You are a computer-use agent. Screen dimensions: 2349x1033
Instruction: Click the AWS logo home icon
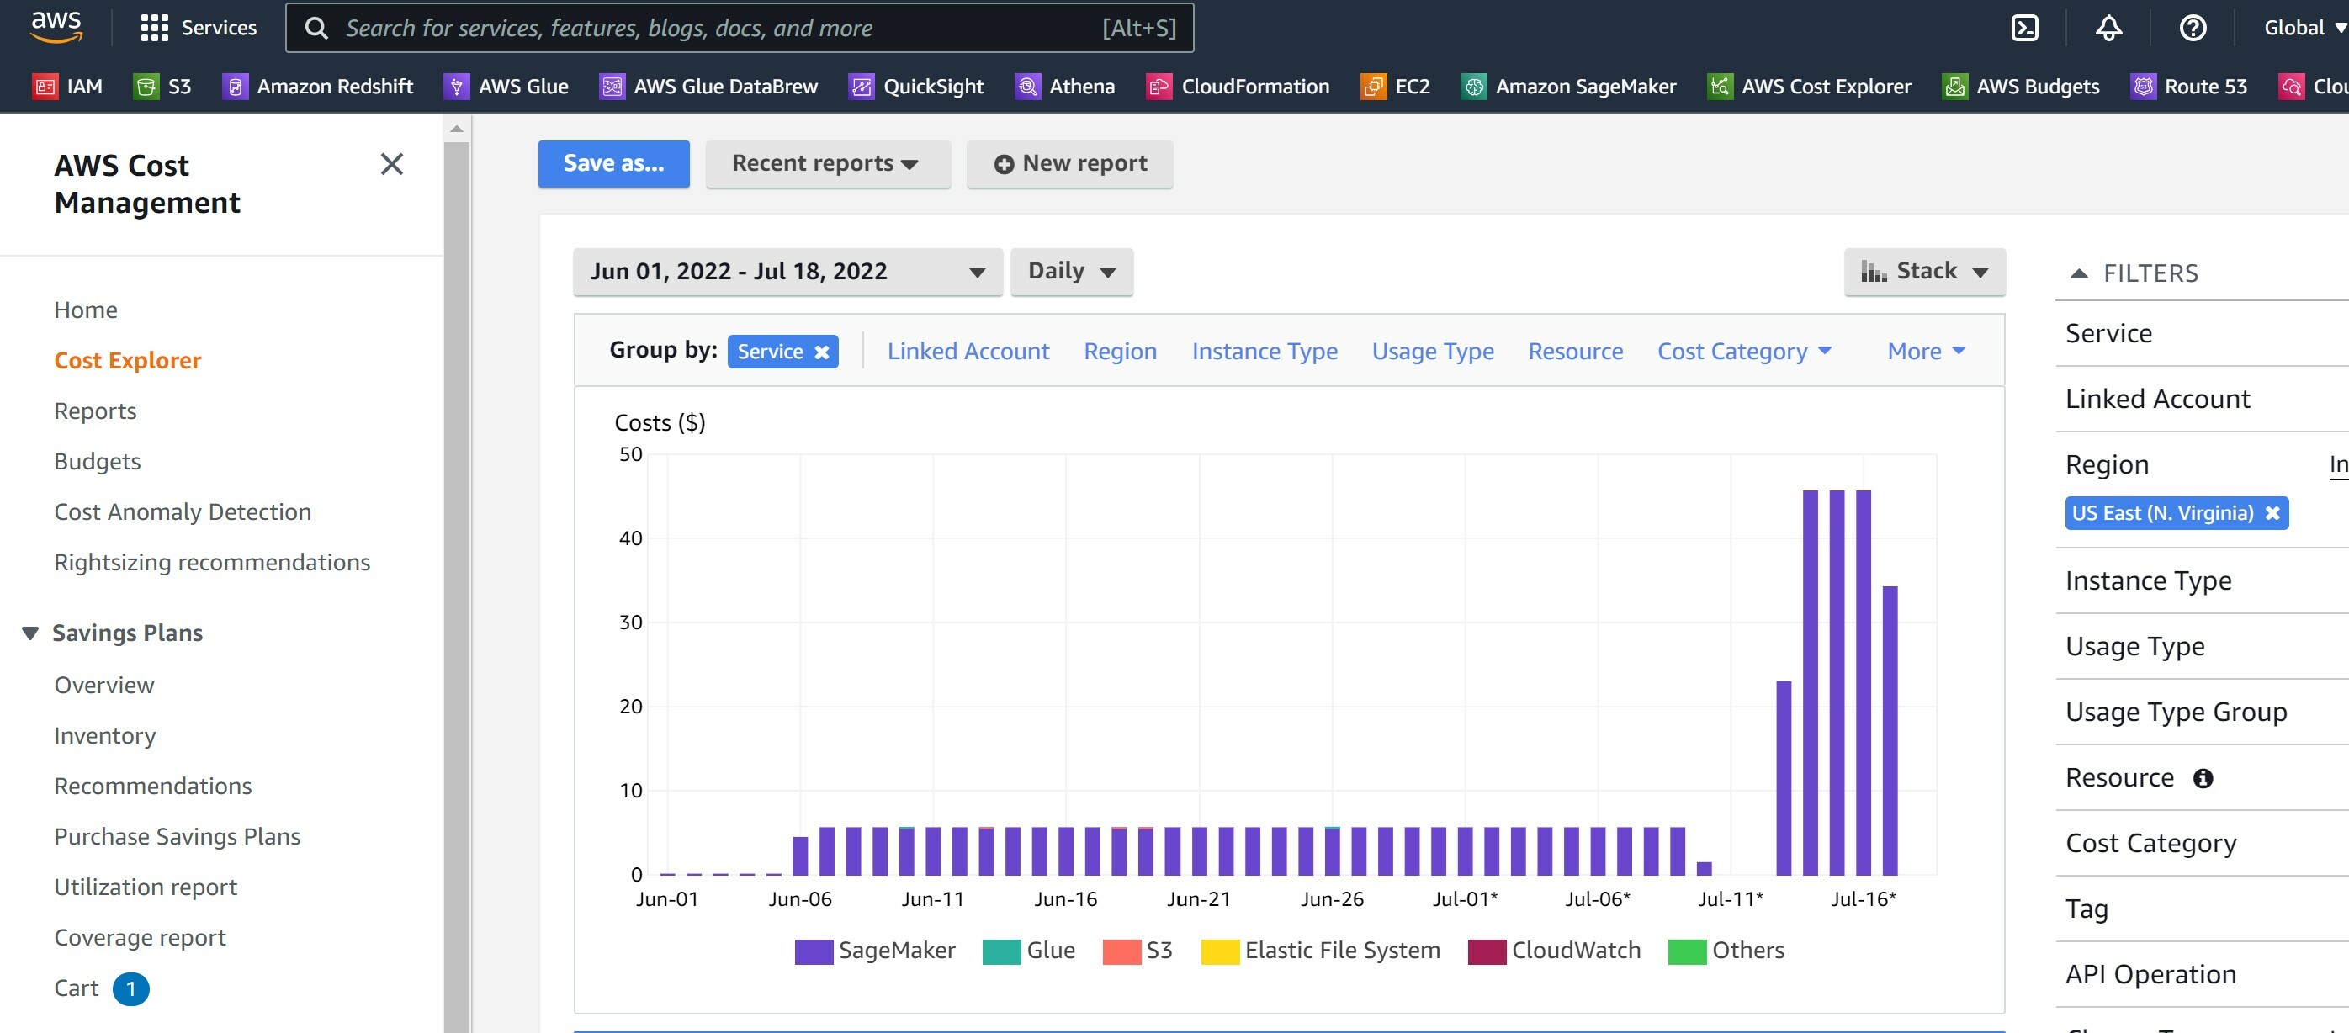(x=56, y=26)
